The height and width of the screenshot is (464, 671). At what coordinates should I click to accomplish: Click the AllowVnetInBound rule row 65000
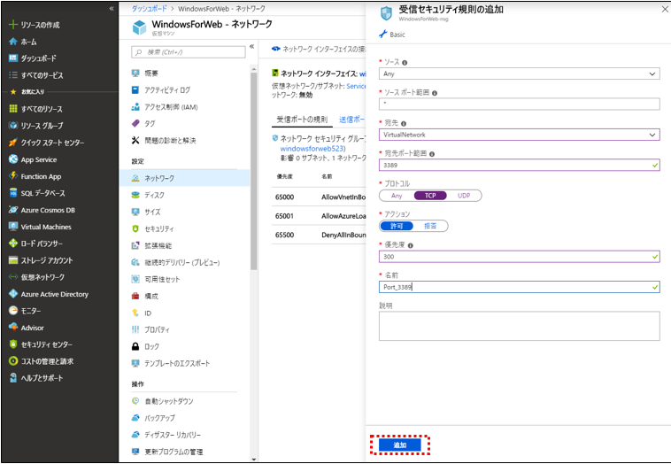click(319, 197)
